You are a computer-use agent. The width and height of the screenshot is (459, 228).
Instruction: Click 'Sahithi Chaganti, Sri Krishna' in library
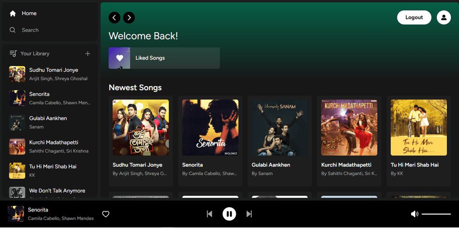click(x=59, y=151)
